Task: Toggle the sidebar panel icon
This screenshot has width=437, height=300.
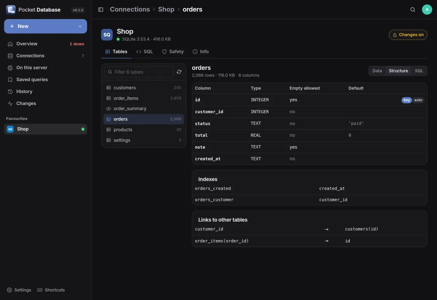Action: tap(101, 9)
